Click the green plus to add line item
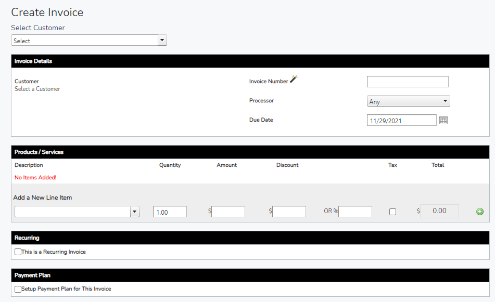495x302 pixels. coord(479,212)
